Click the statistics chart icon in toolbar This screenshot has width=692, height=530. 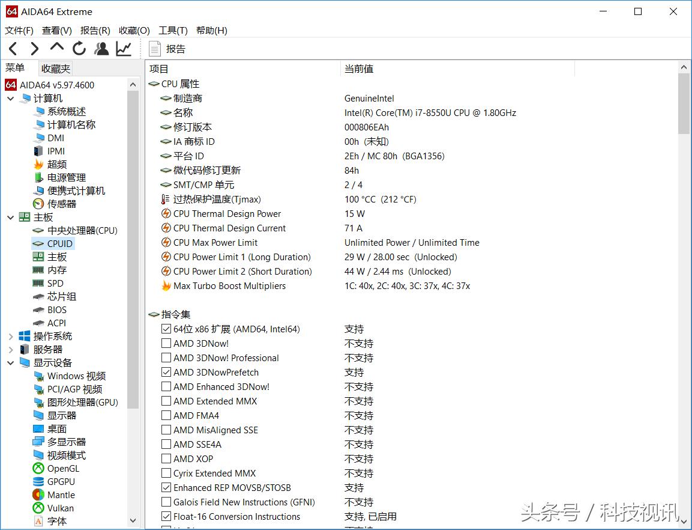point(123,48)
